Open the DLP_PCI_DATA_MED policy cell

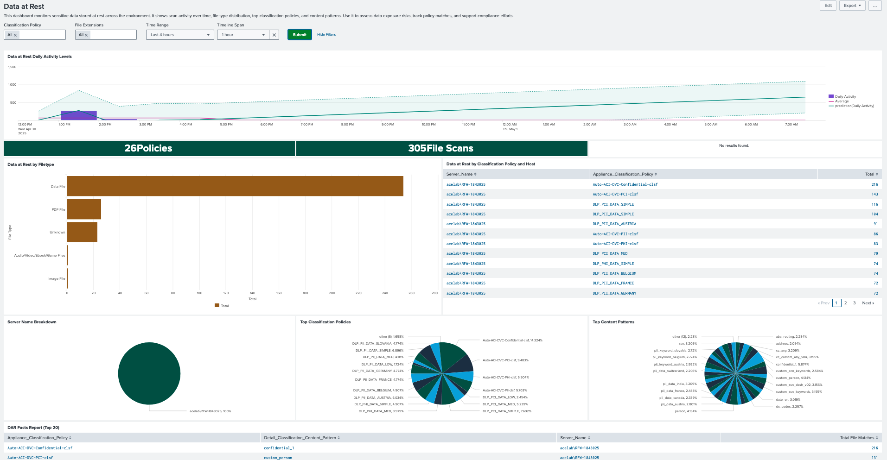pos(610,253)
